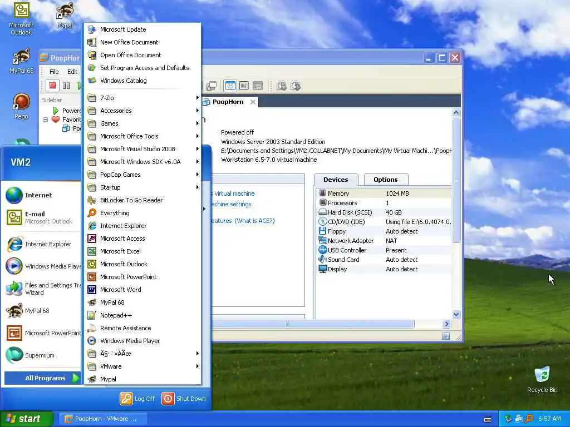Viewport: 570px width, 427px height.
Task: Open the Edit menu in VMware
Action: (x=72, y=72)
